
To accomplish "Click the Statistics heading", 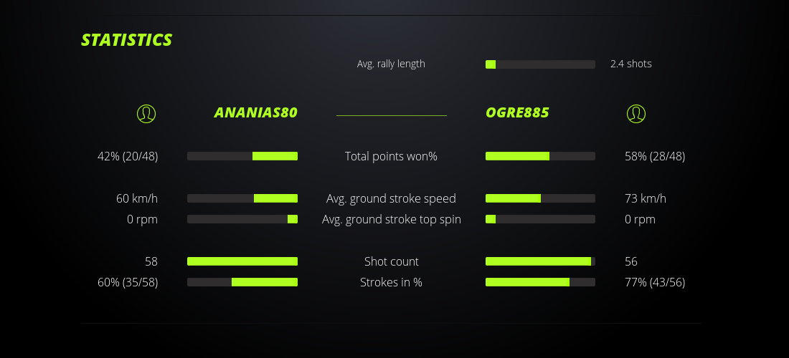I will (x=127, y=40).
